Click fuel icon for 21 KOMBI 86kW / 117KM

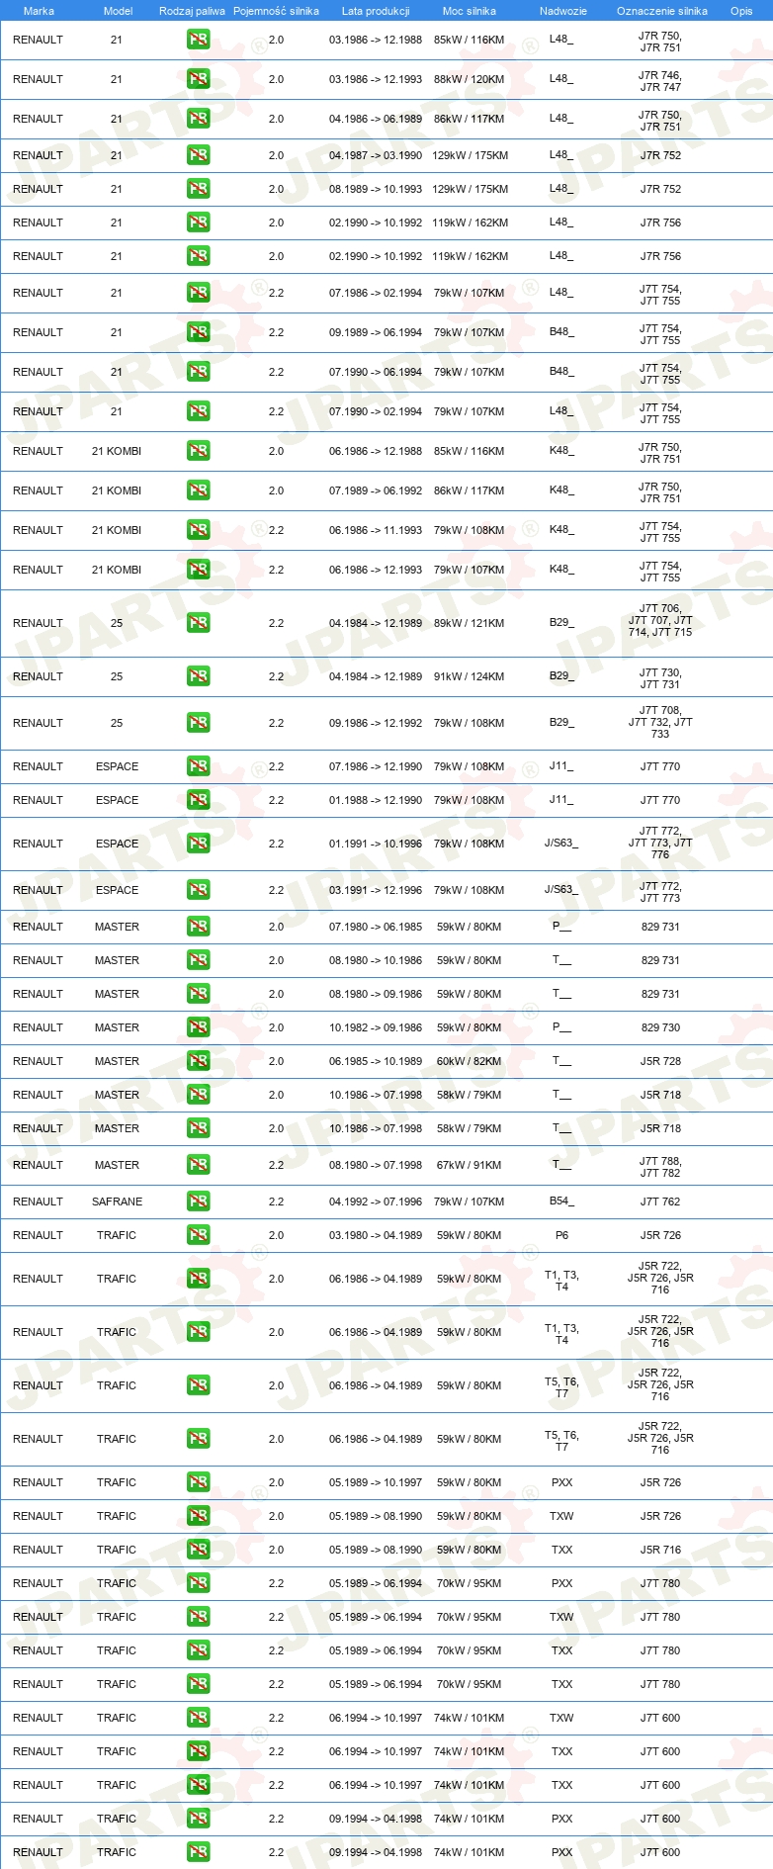coord(199,490)
